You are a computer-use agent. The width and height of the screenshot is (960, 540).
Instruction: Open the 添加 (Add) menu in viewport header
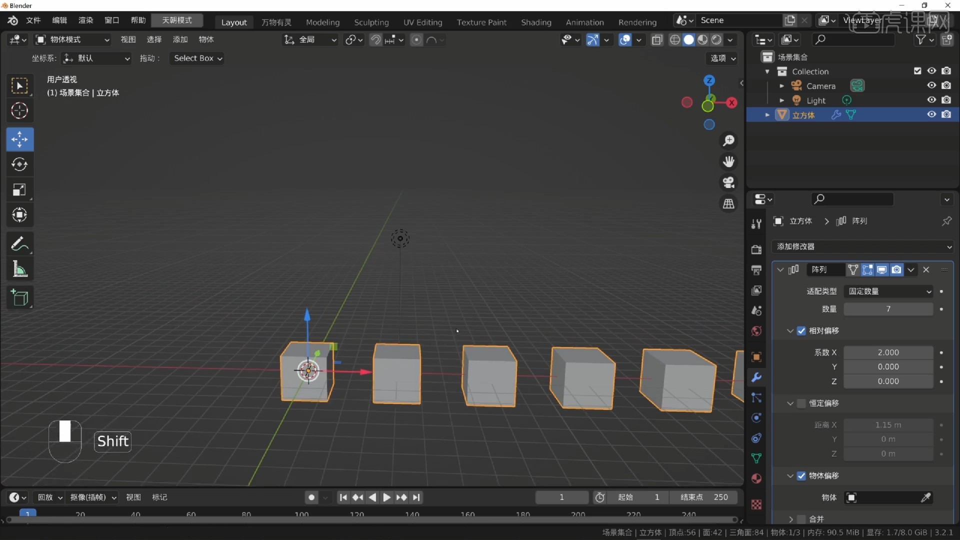point(180,39)
